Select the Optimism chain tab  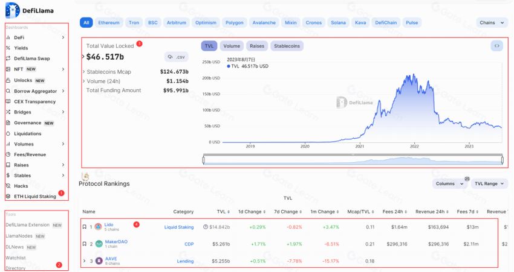[206, 23]
